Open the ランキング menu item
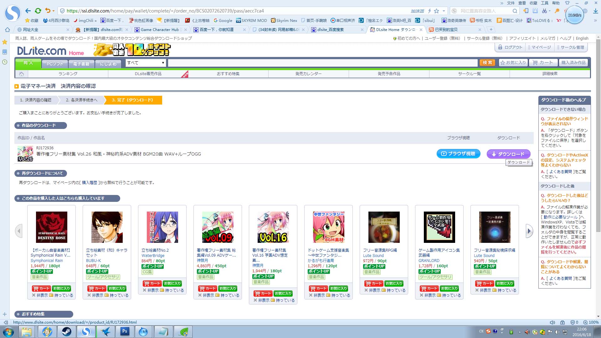 68,74
